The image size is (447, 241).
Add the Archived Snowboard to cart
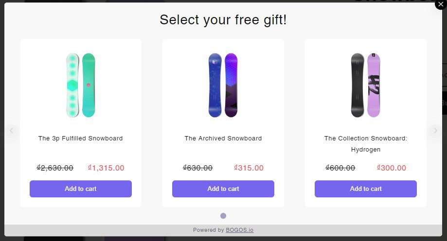click(x=223, y=189)
